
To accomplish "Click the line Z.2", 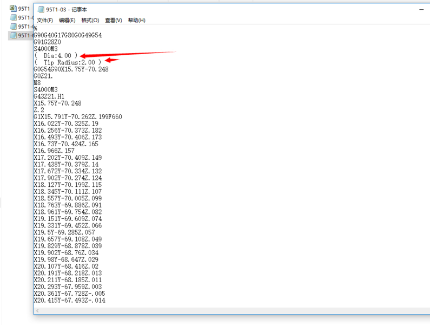I will (39, 110).
